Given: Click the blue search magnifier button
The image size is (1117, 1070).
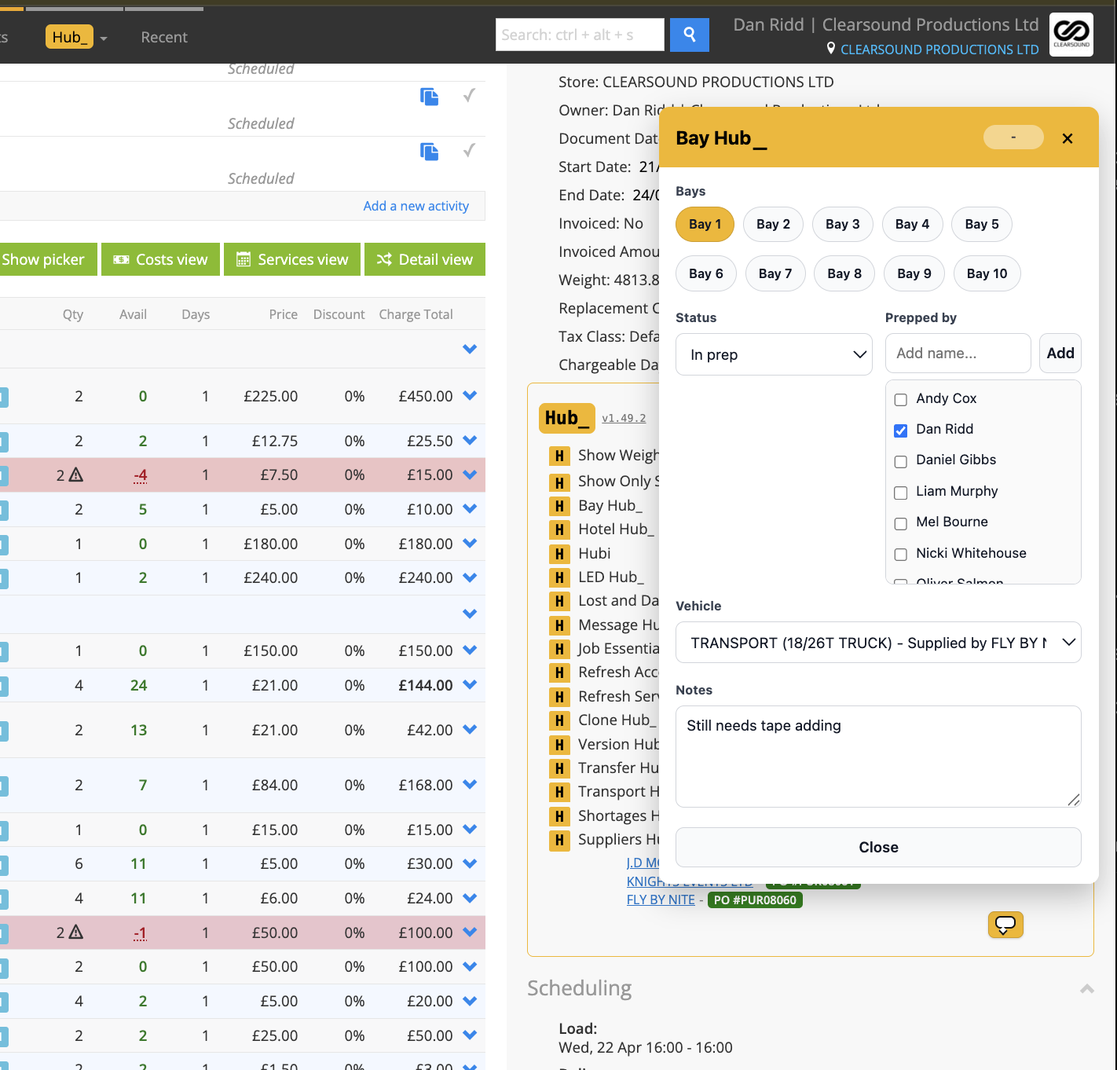Looking at the screenshot, I should click(x=689, y=35).
